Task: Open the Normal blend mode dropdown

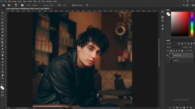Action: click(x=174, y=47)
